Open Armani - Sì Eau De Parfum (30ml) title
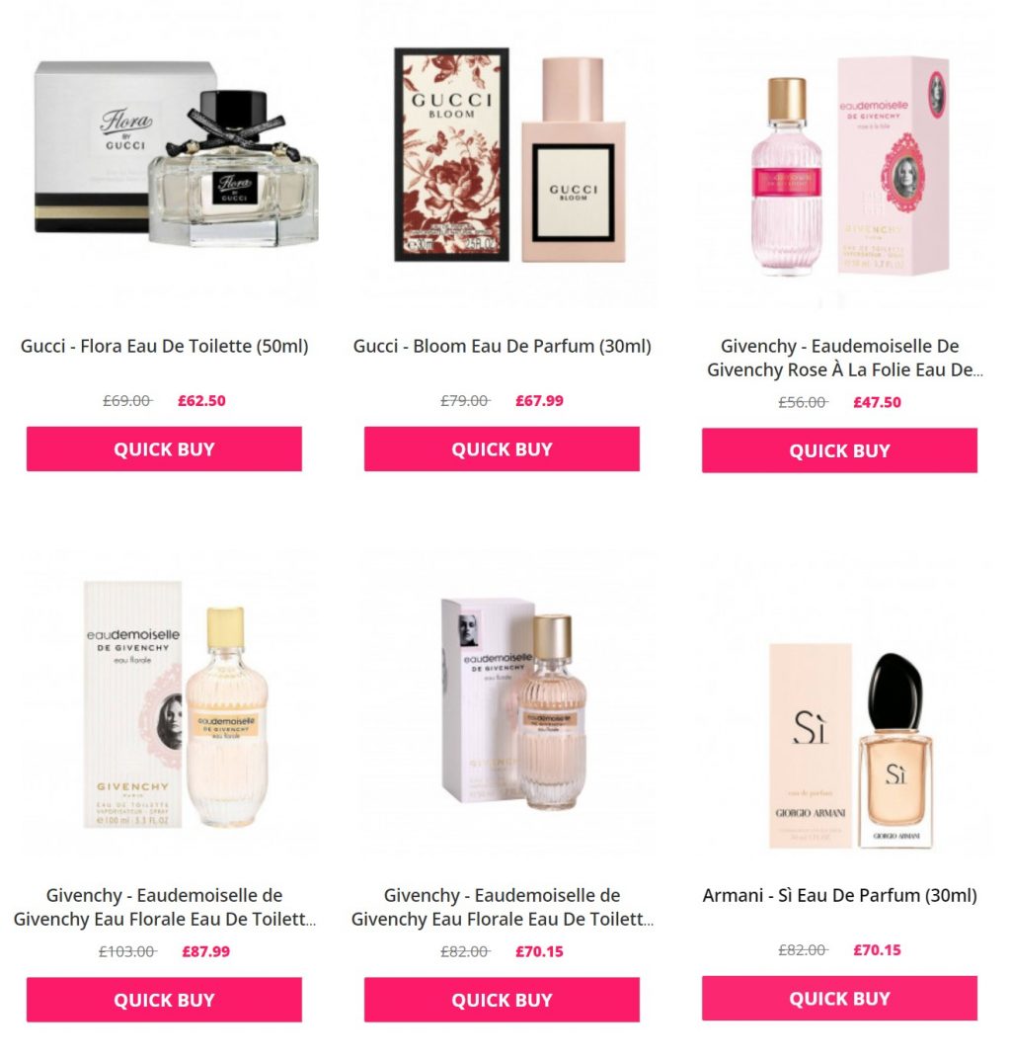The image size is (1011, 1058). tap(839, 895)
